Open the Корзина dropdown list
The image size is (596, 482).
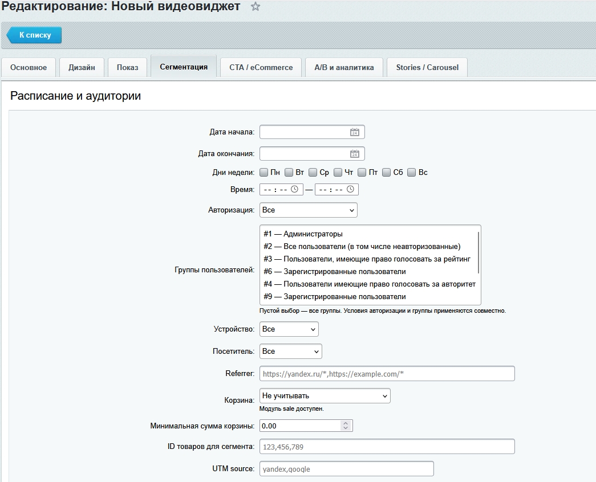[x=325, y=396]
